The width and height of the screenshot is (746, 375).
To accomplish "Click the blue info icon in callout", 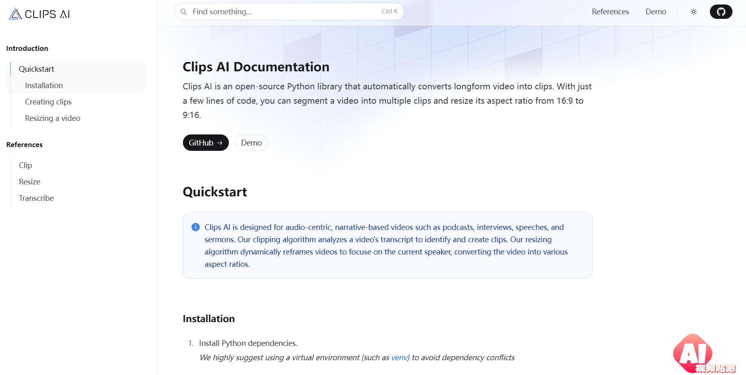I will pos(196,227).
